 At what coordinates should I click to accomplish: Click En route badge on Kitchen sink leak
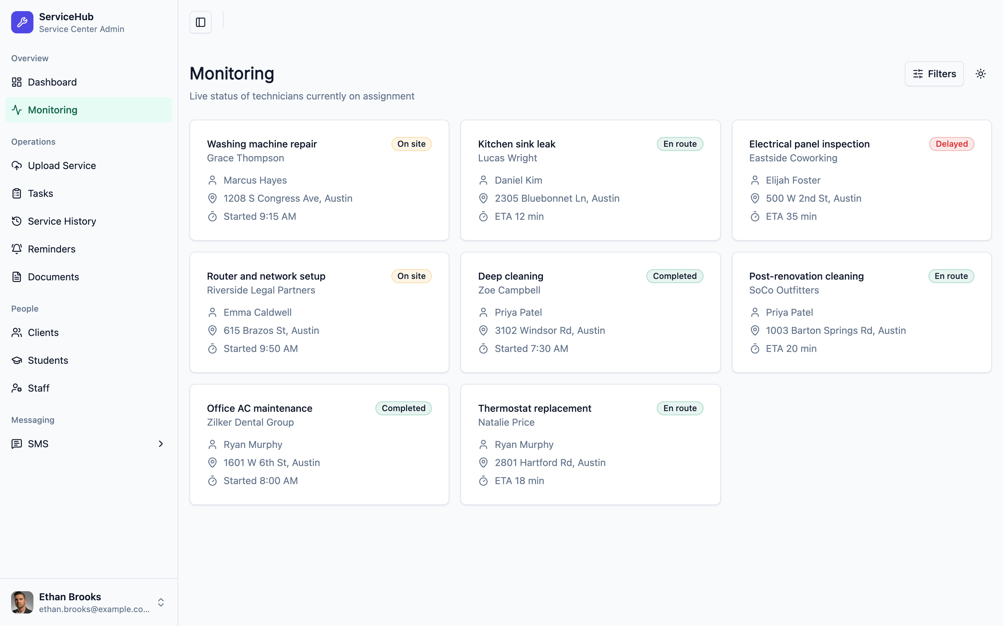pos(680,144)
